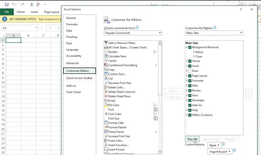Open the Customize Quick Access Toolbar arrow
The image size is (261, 155).
(x=45, y=4)
